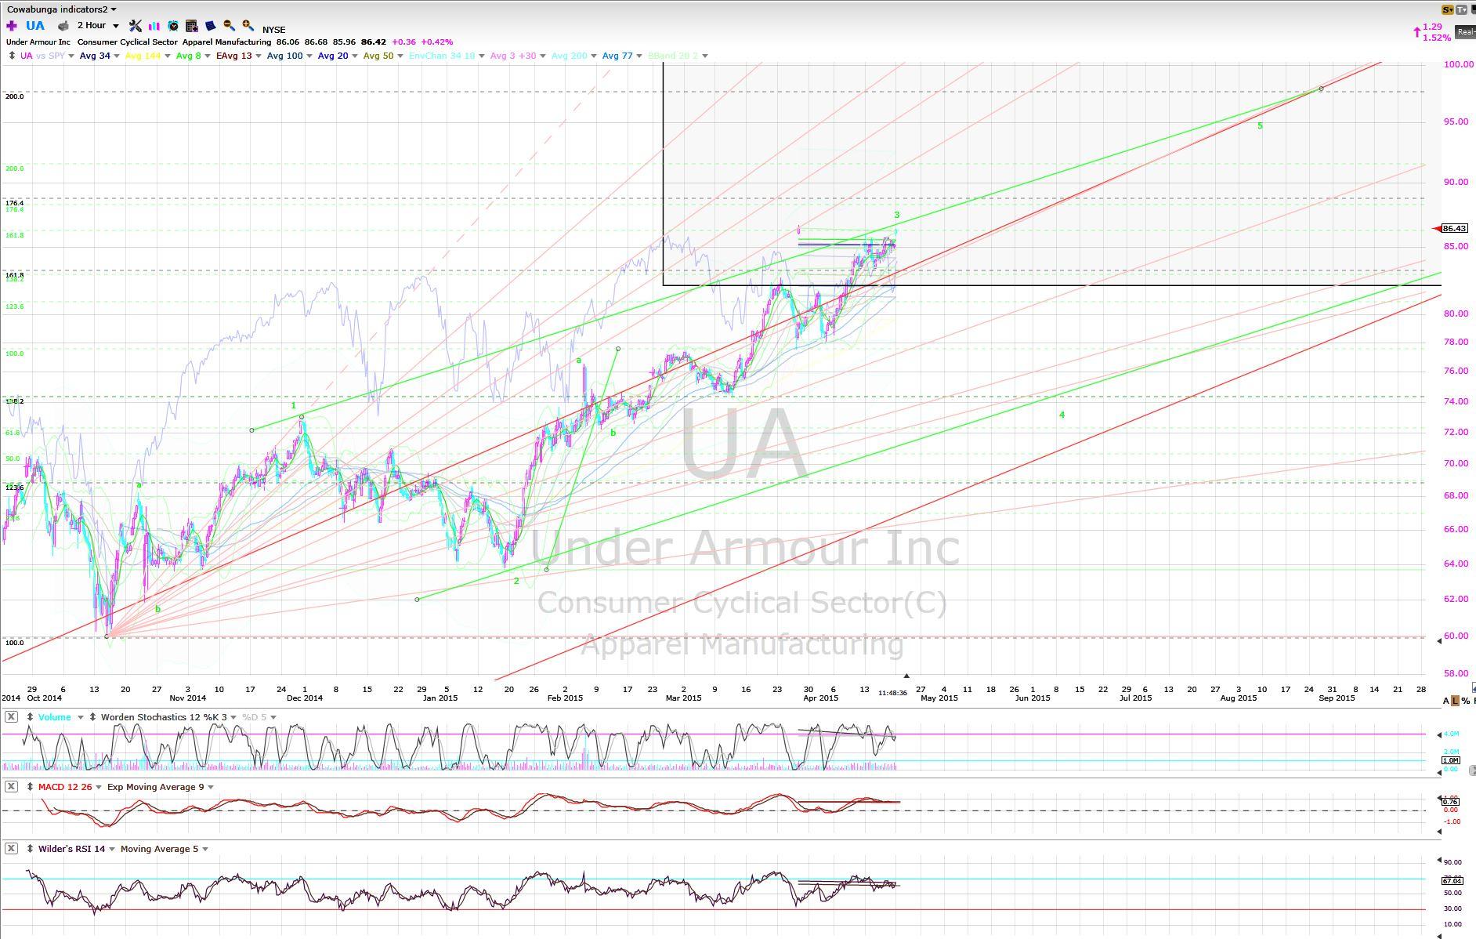Click the printer icon beside UA
Image resolution: width=1476 pixels, height=939 pixels.
[x=63, y=26]
